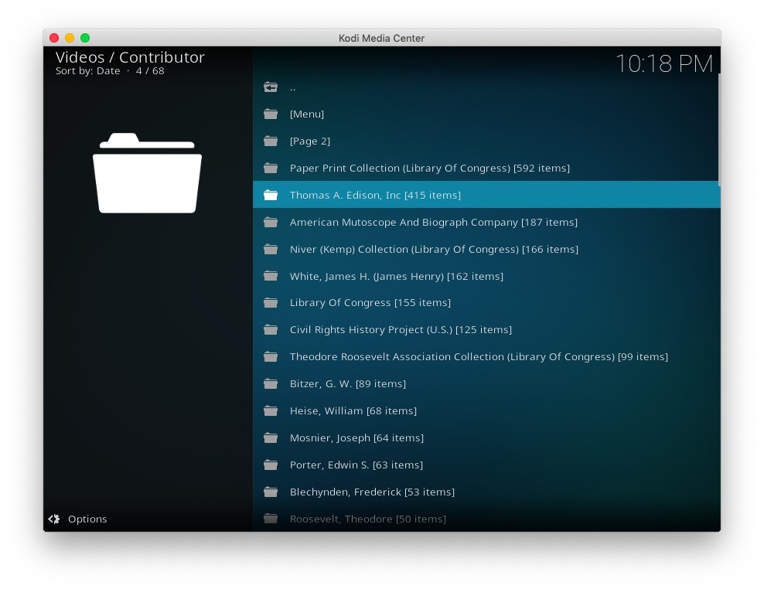Viewport: 764px width, 589px height.
Task: Click folder icon next to Porter, Edwin S.
Action: tap(270, 465)
